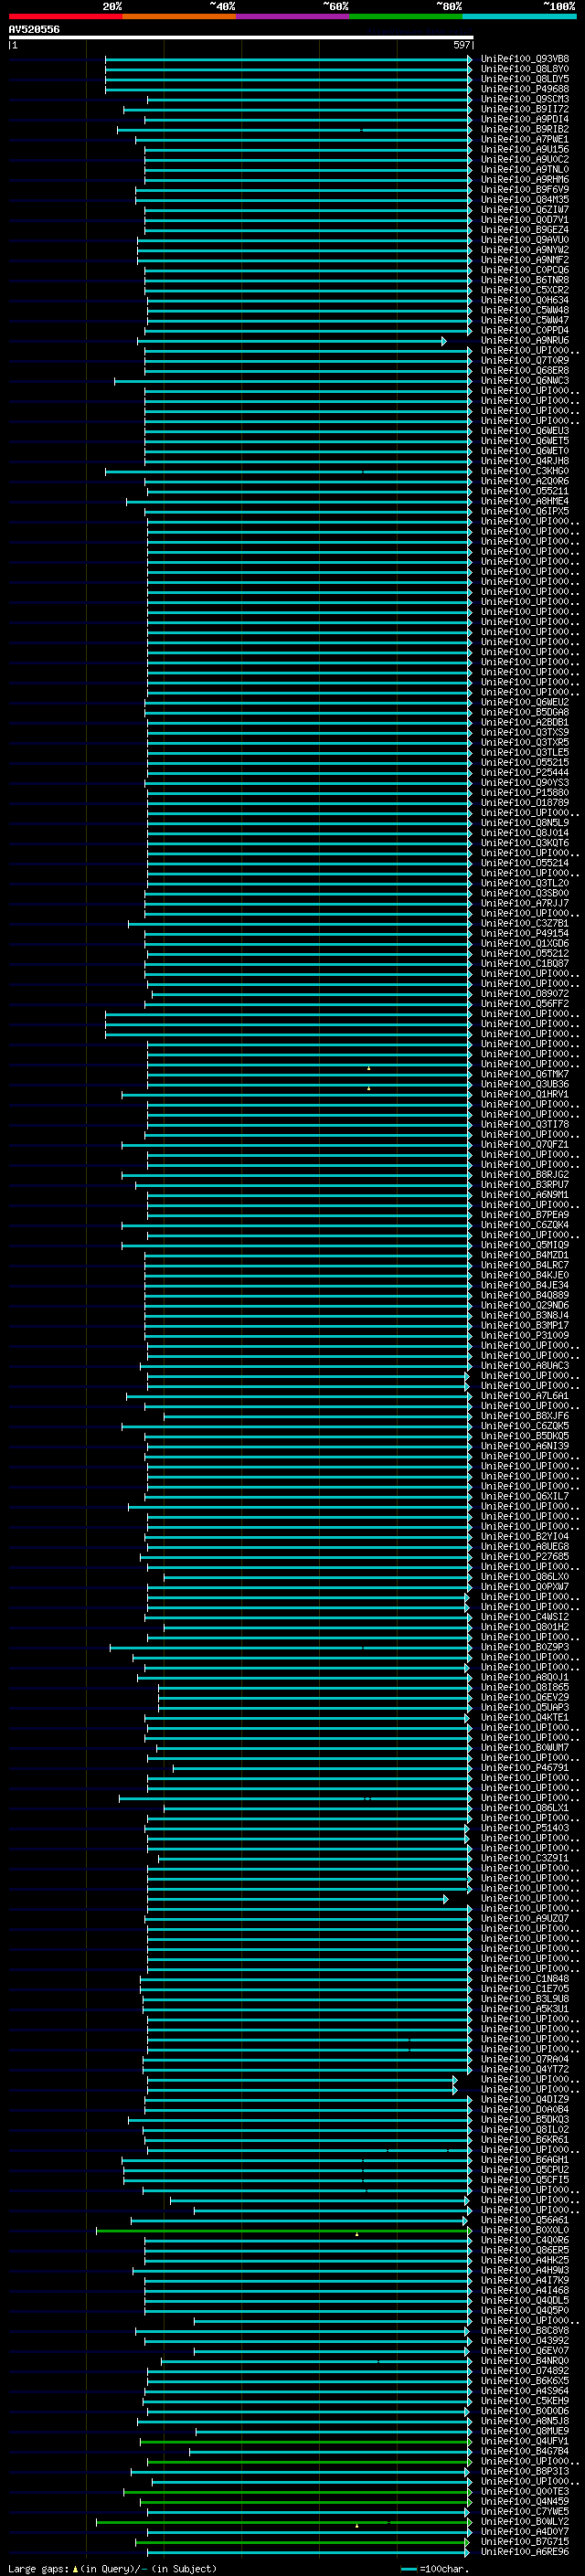Viewport: 585px width, 2576px height.
Task: Select hit label UniRef100_O55211
Action: click(x=525, y=491)
